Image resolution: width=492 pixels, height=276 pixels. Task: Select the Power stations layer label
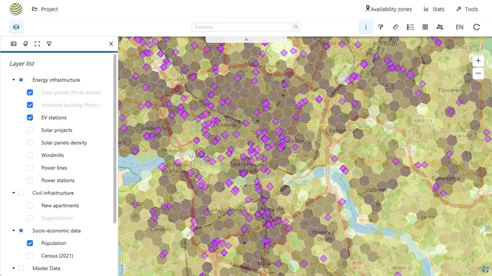(x=58, y=181)
